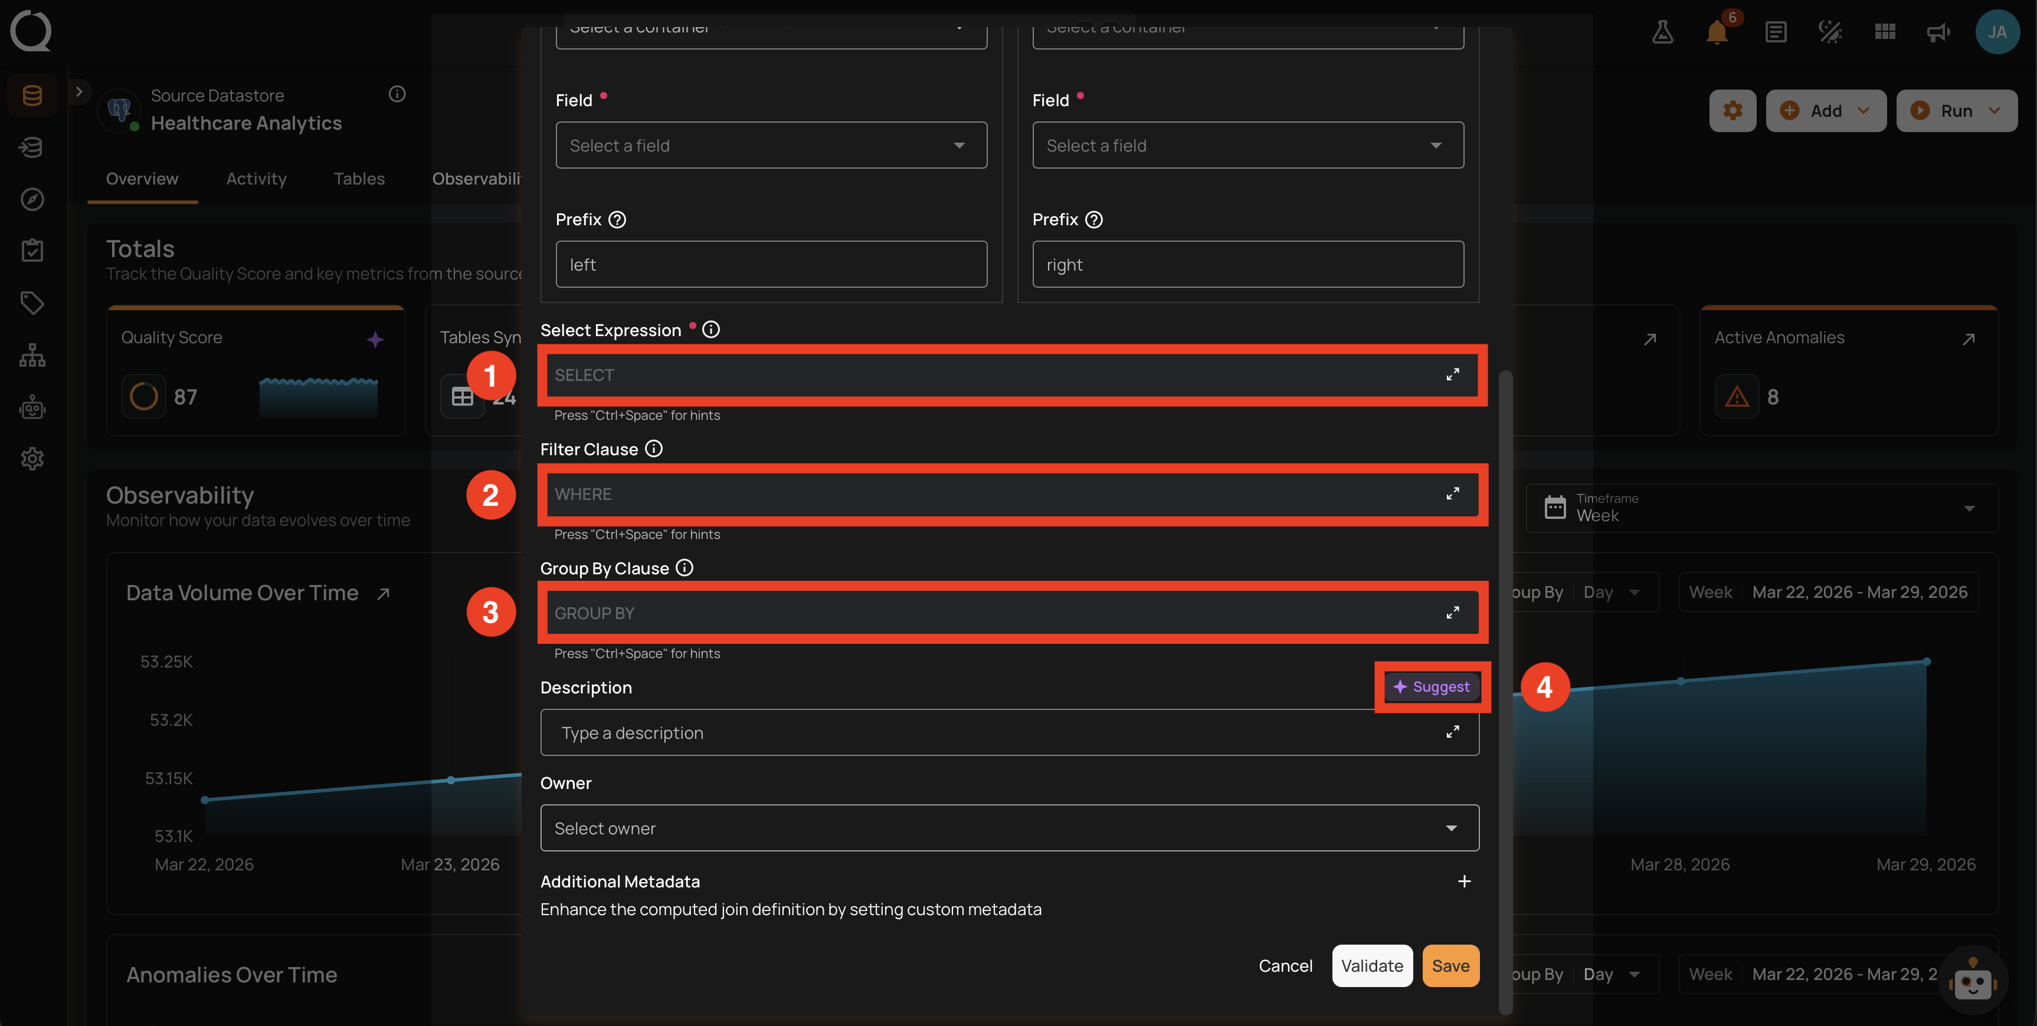Open the chatbot assistant icon bottom right

click(1974, 980)
